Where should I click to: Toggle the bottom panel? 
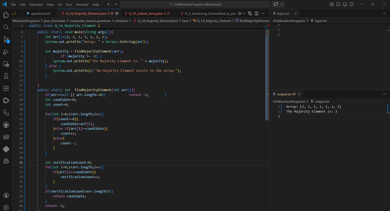coord(345,4)
